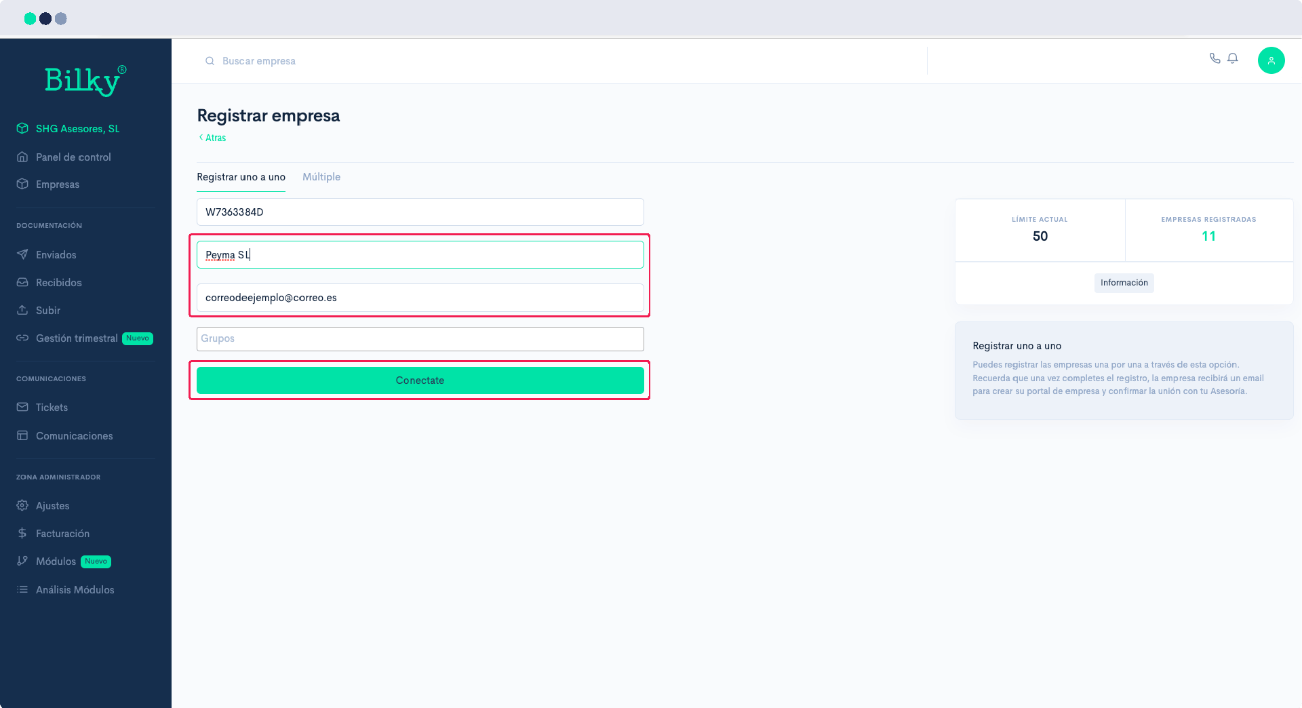
Task: Navigate to Panel de control
Action: (x=73, y=157)
